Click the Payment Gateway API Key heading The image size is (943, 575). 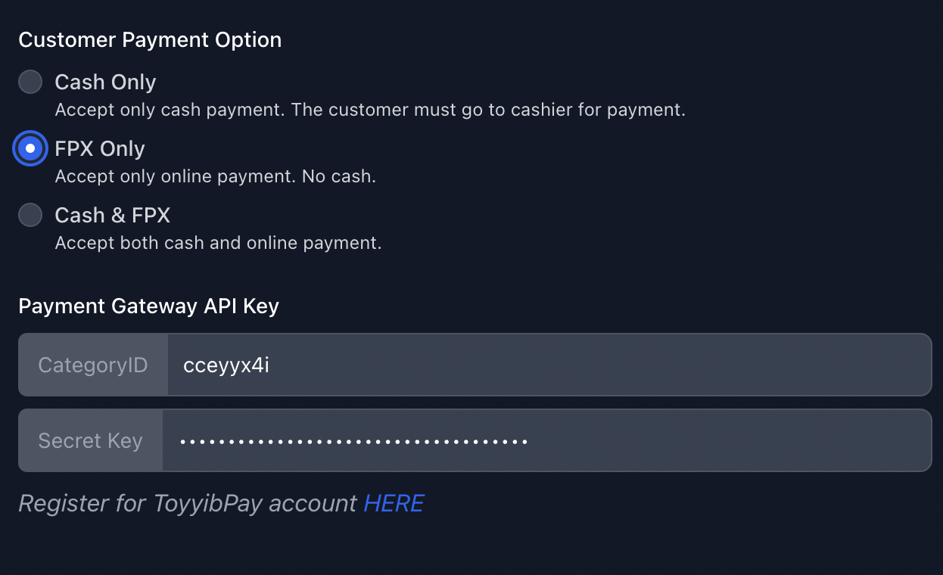click(148, 306)
